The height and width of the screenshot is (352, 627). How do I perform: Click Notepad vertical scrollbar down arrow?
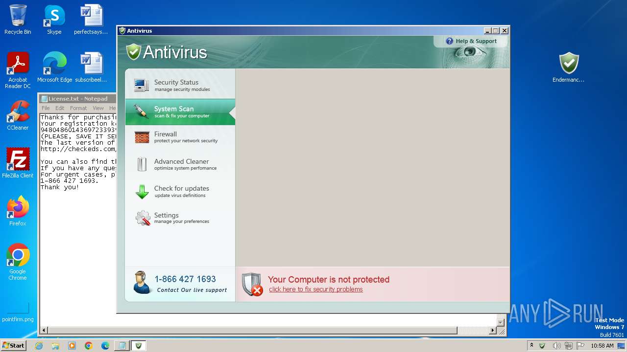501,322
